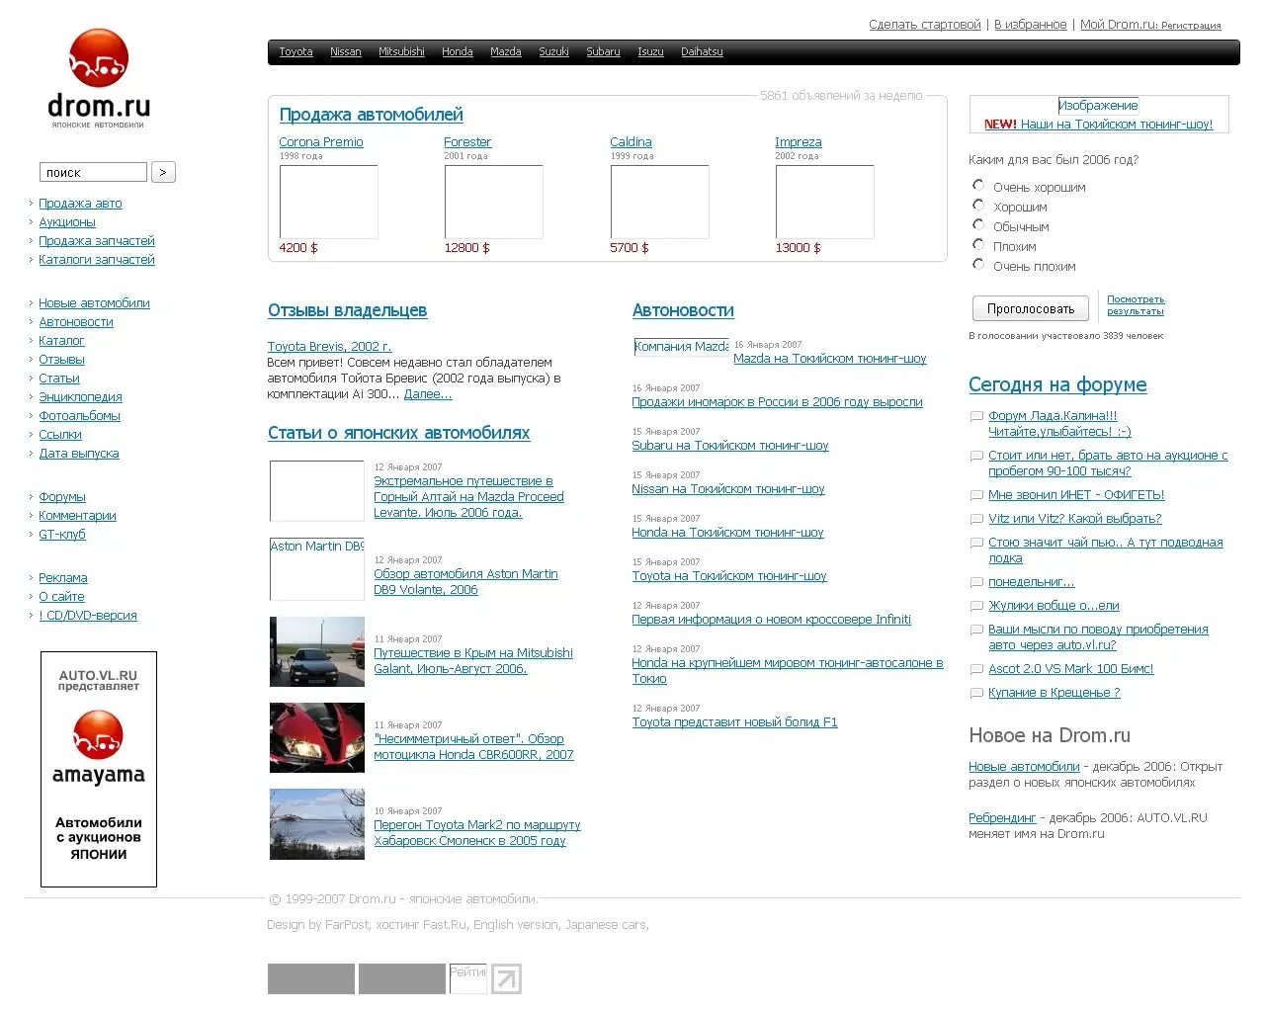Open Автоновости section heading
The height and width of the screenshot is (1012, 1265).
[x=683, y=310]
